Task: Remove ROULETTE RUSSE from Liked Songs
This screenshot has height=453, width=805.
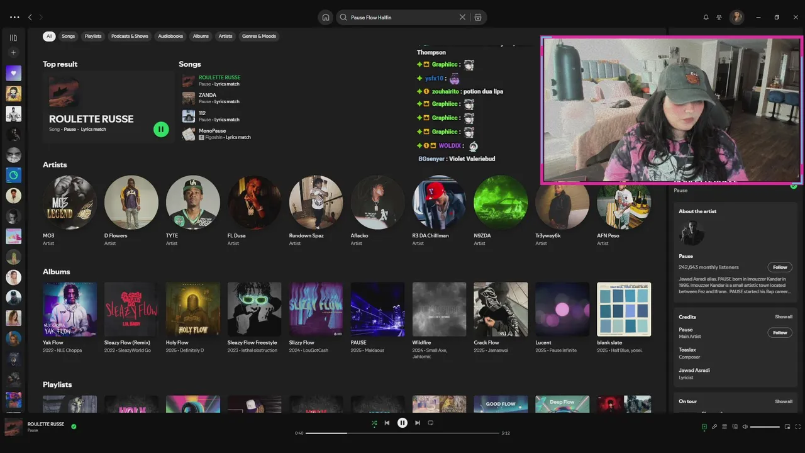Action: point(74,427)
